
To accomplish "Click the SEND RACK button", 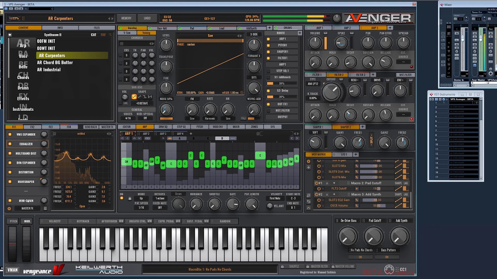I will click(x=91, y=127).
